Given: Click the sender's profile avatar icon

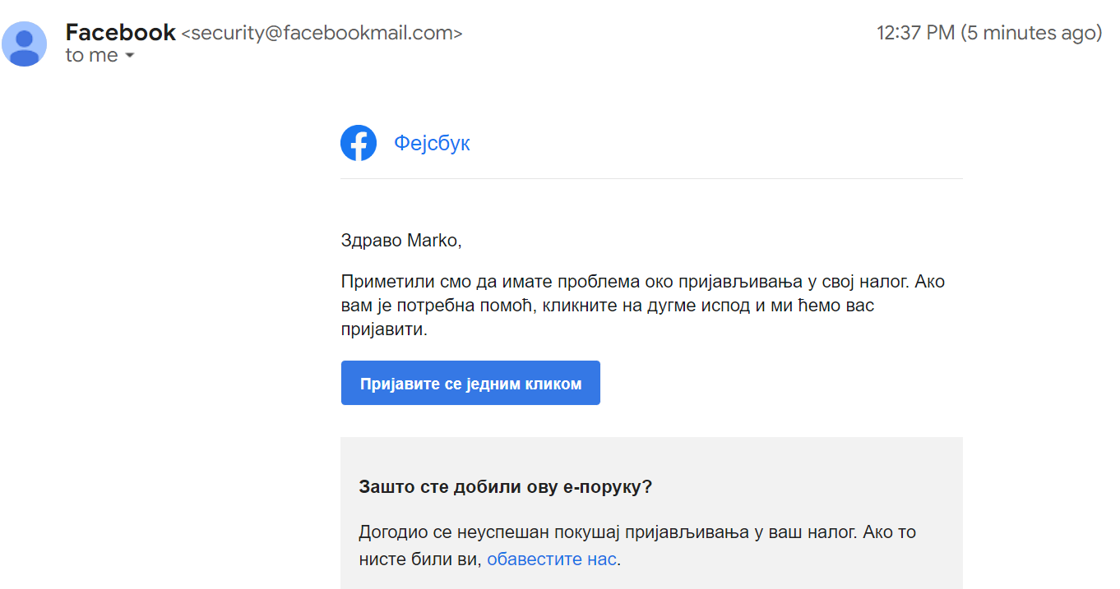Looking at the screenshot, I should [x=25, y=44].
